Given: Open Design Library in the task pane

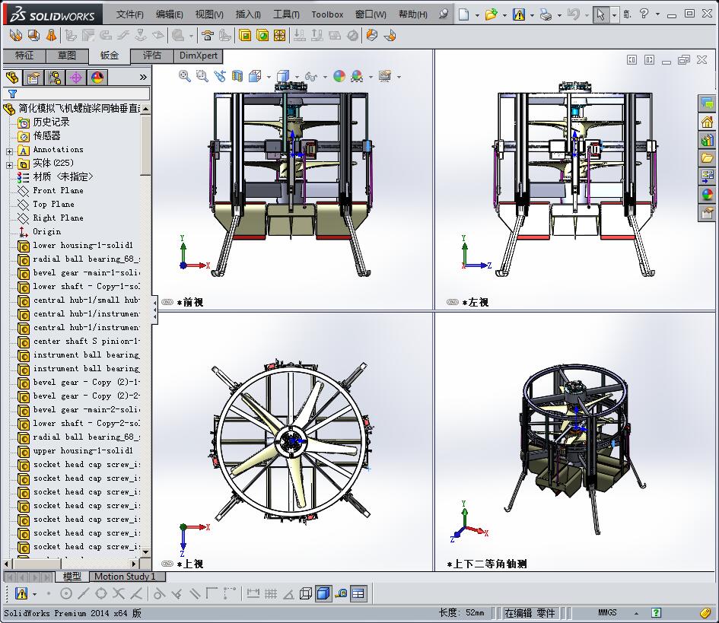Looking at the screenshot, I should pyautogui.click(x=708, y=140).
